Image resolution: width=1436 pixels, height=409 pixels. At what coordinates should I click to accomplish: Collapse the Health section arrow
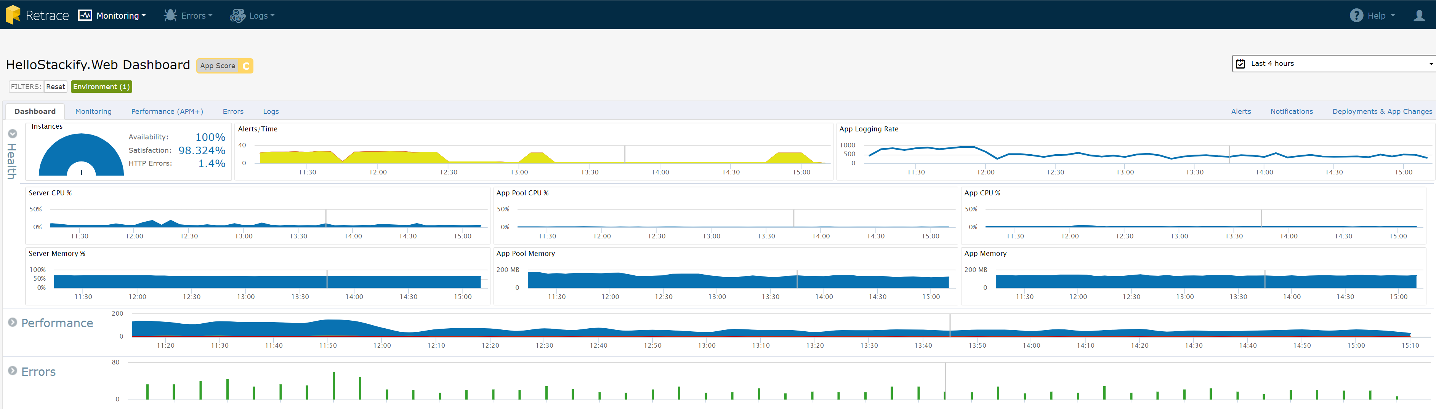12,134
